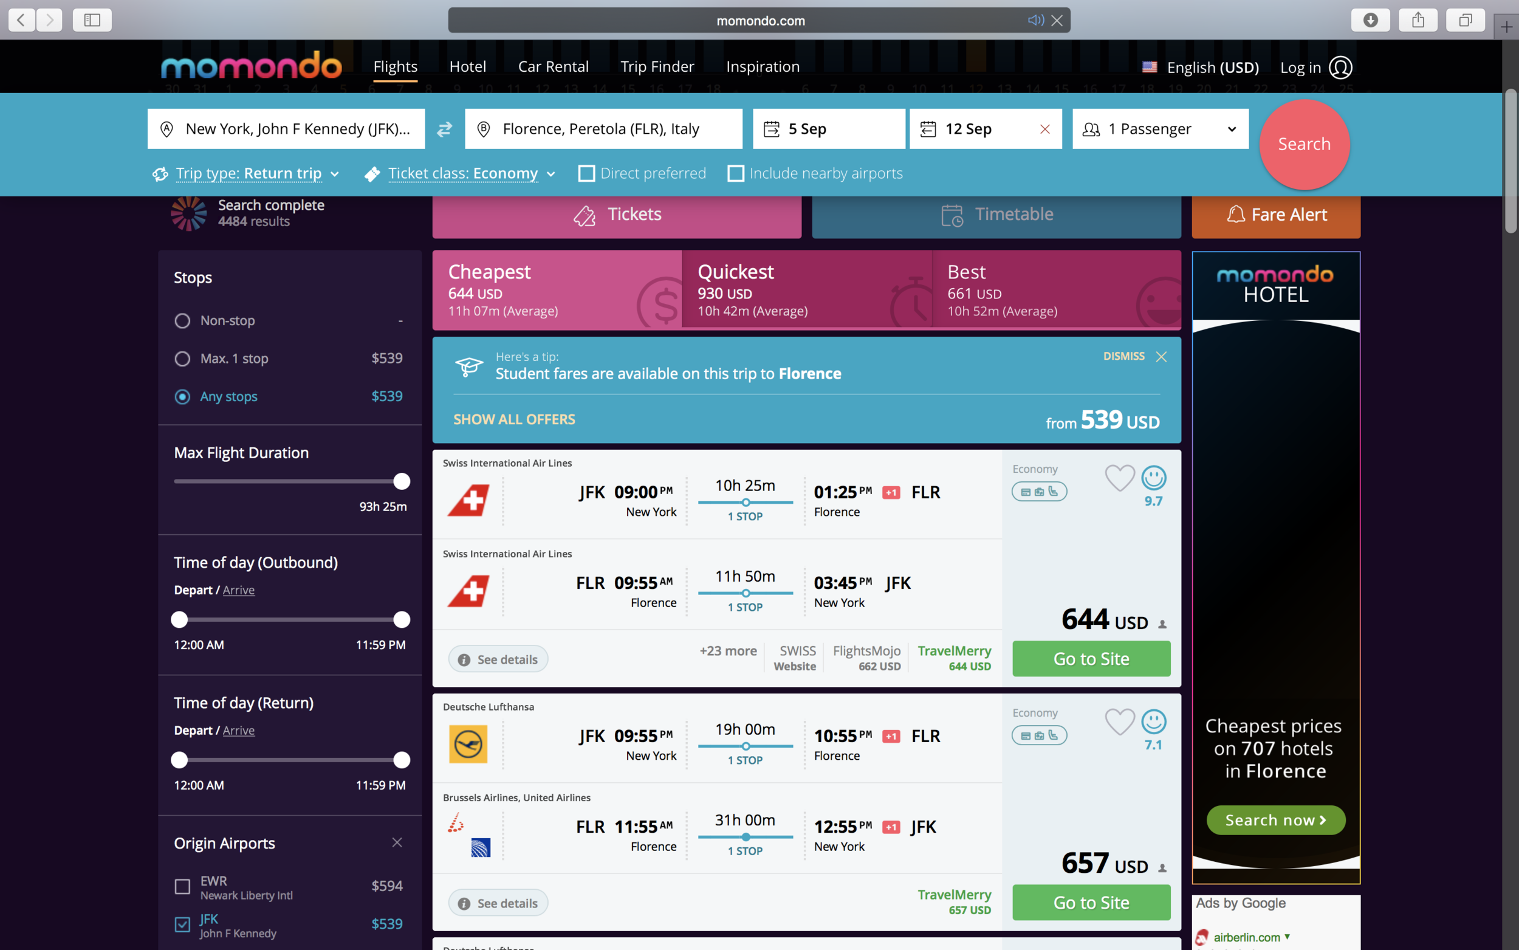Click the audio speaker icon in address bar
This screenshot has width=1519, height=950.
1035,20
